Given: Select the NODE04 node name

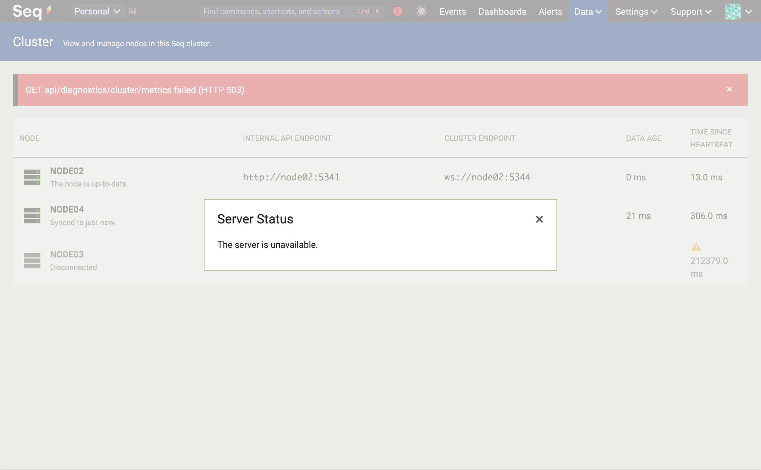Looking at the screenshot, I should click(x=67, y=209).
